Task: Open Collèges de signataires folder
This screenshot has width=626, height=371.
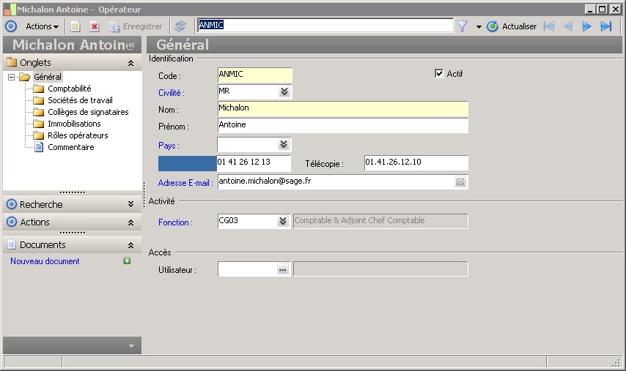Action: pyautogui.click(x=88, y=112)
